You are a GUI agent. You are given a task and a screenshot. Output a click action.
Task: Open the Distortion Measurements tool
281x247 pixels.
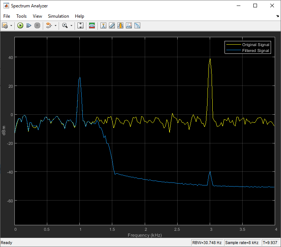click(129, 25)
